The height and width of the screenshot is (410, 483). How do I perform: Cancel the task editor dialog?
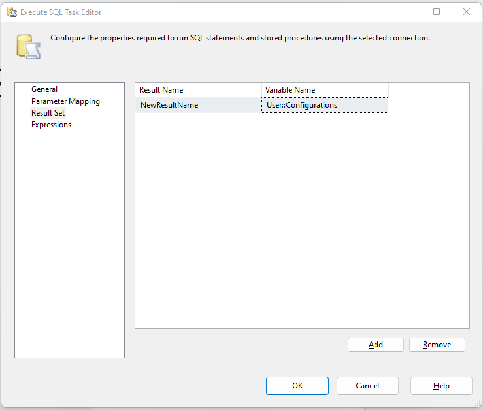pos(367,386)
